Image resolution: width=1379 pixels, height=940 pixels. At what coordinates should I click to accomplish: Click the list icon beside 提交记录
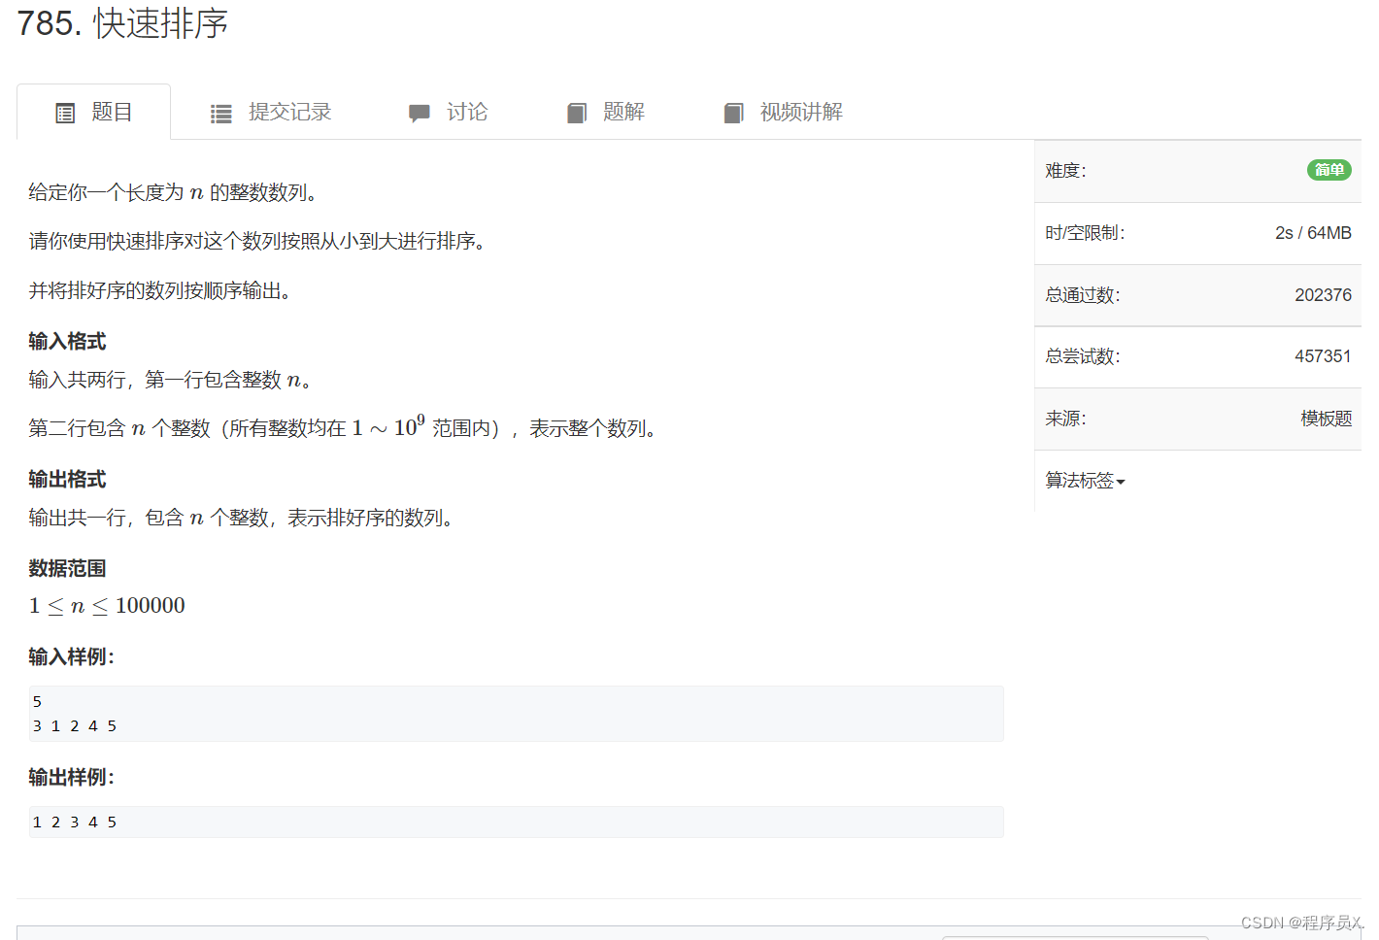pyautogui.click(x=221, y=112)
